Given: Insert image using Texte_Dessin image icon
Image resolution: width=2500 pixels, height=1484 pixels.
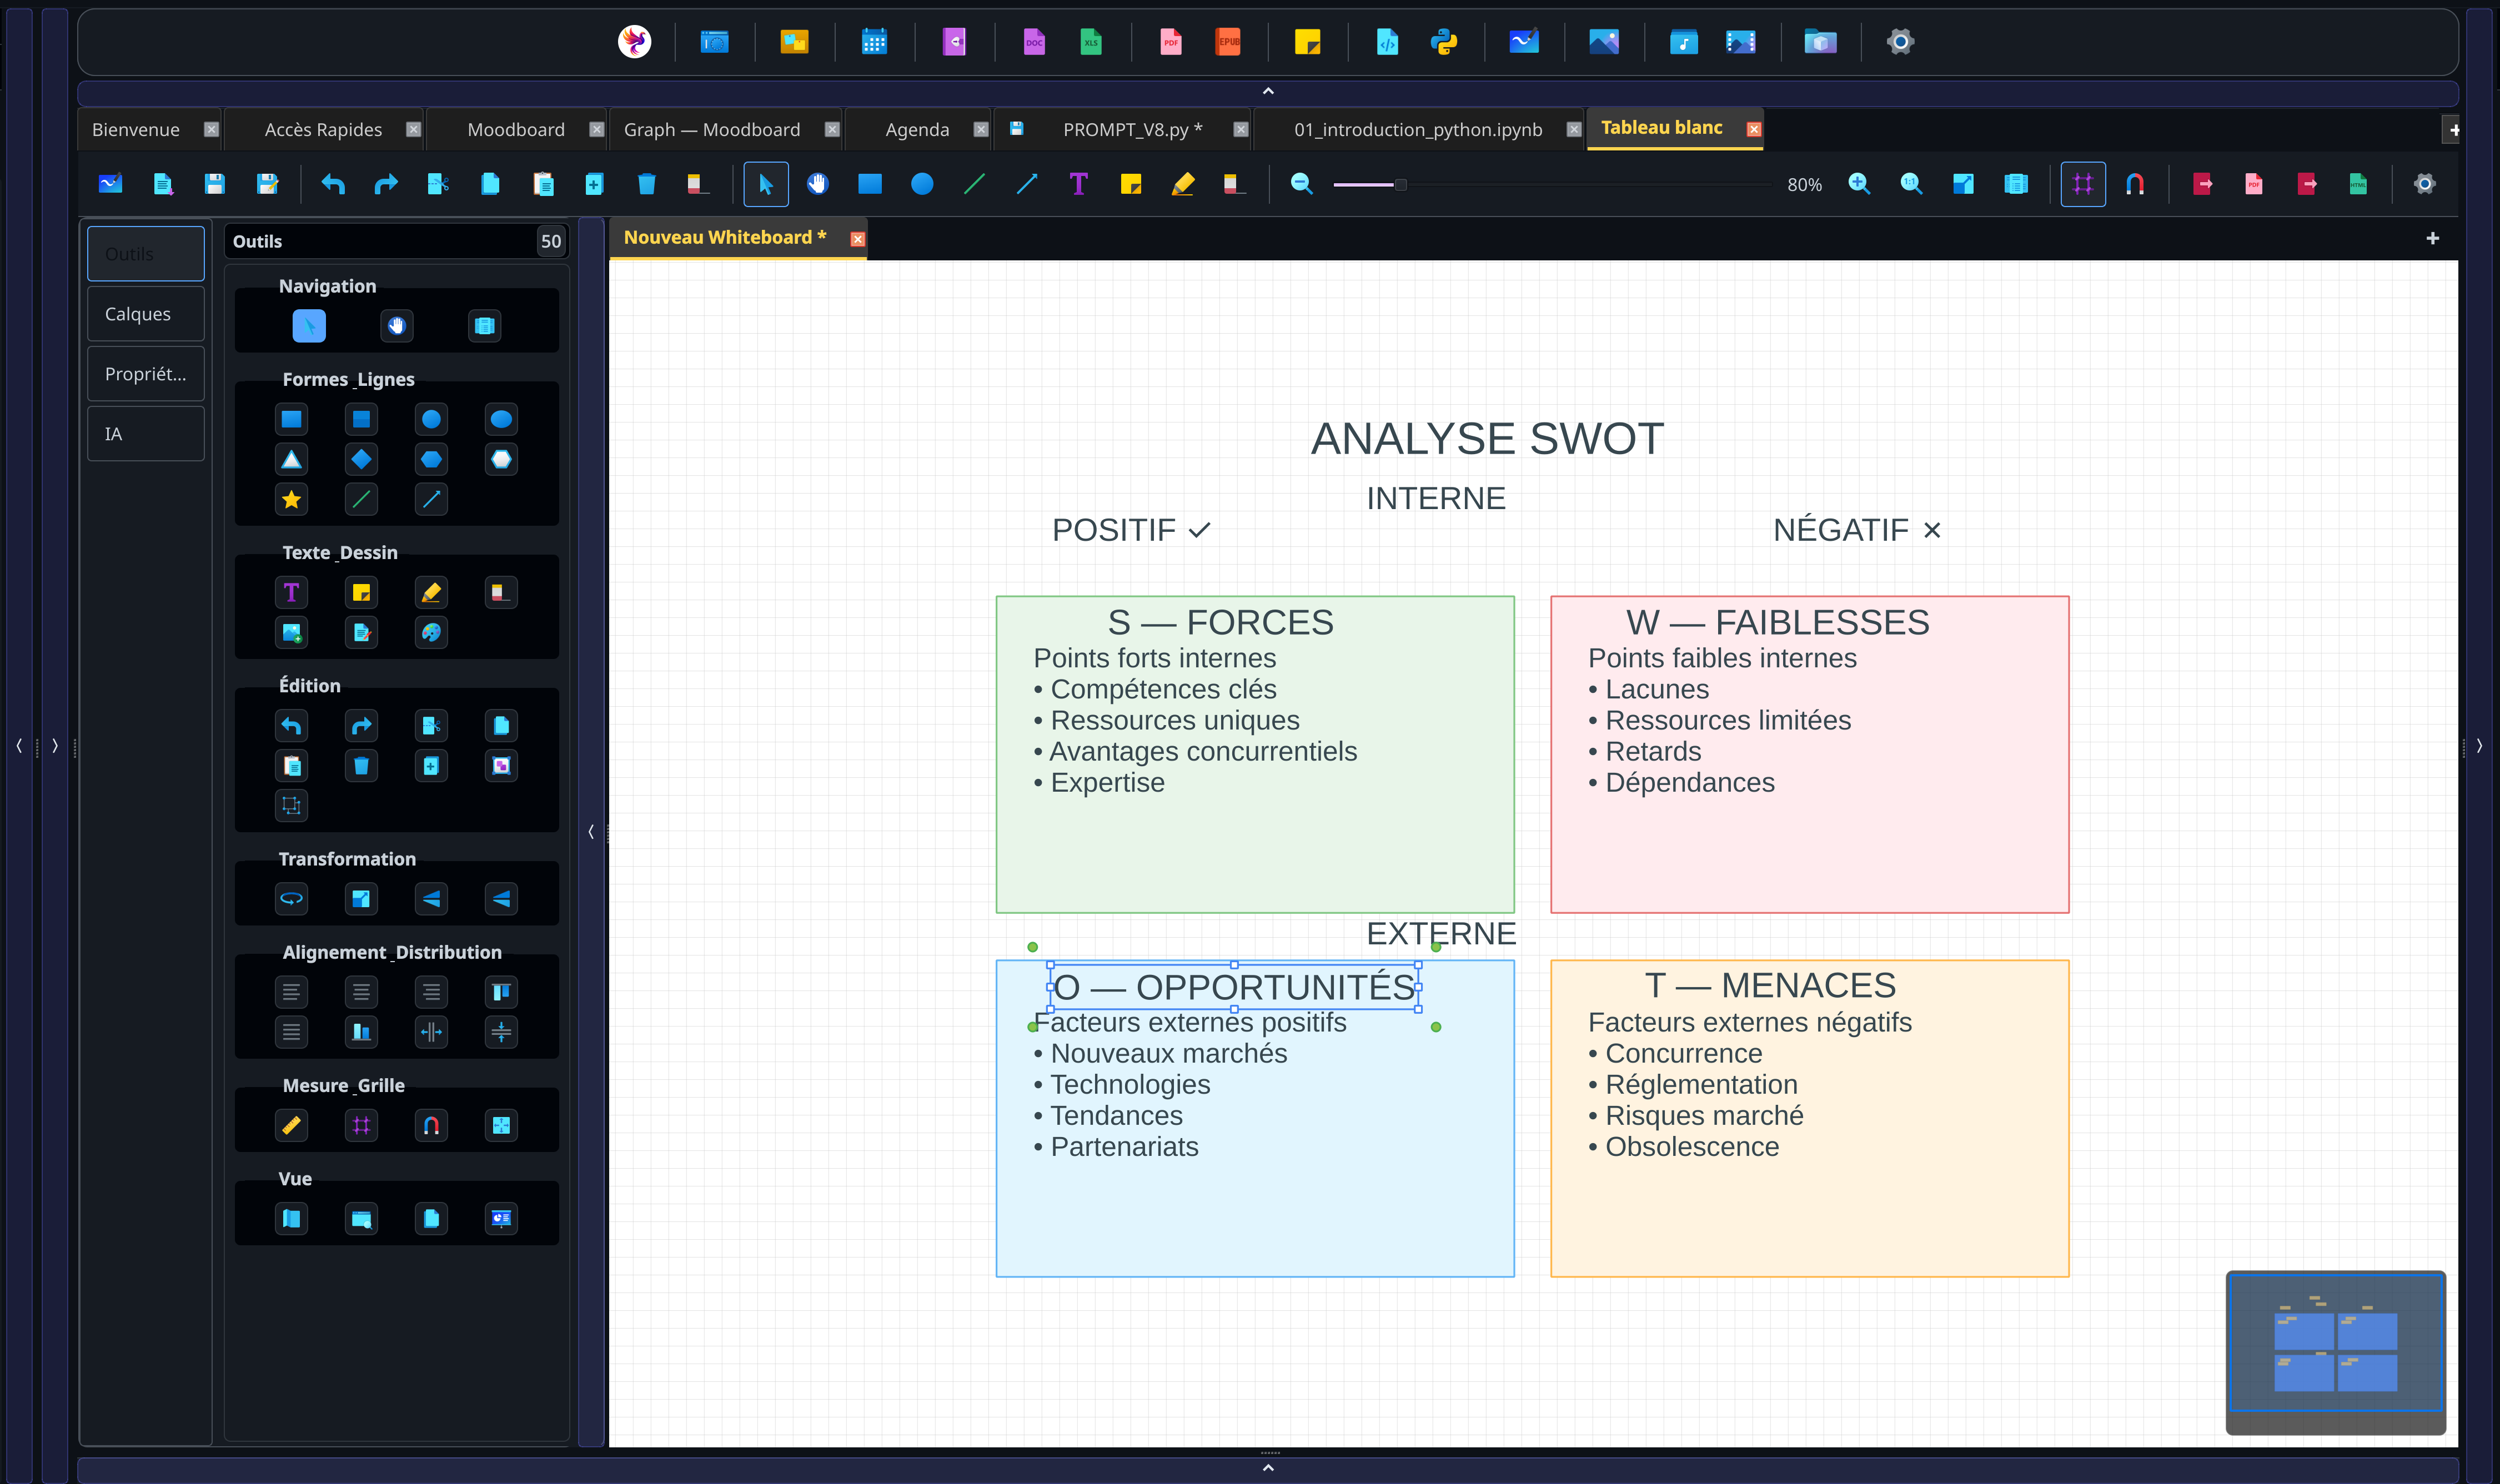Looking at the screenshot, I should click(291, 632).
